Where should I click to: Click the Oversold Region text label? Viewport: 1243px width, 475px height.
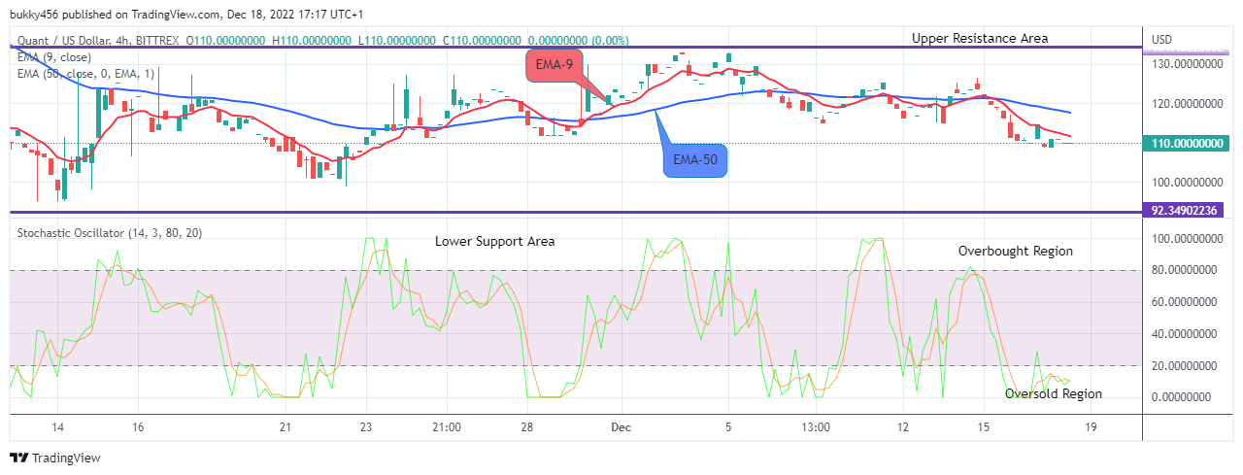(1054, 393)
